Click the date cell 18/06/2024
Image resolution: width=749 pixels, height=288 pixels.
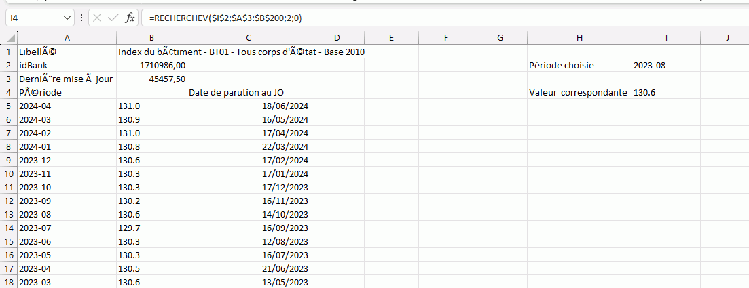(x=249, y=106)
